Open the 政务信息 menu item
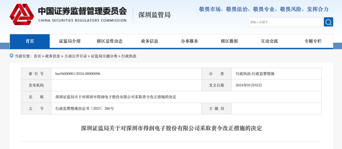Screen dimensions: 342x149 [149, 41]
